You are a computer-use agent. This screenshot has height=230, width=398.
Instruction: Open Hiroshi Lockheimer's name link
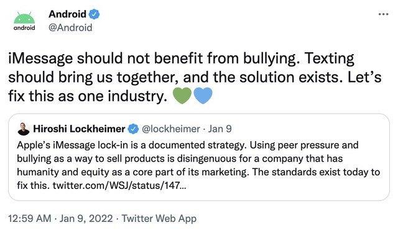point(79,129)
